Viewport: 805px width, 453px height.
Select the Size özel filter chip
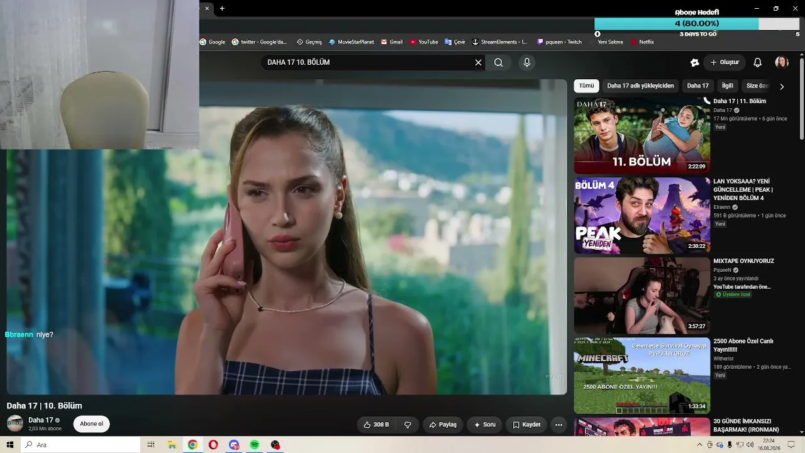pos(757,86)
